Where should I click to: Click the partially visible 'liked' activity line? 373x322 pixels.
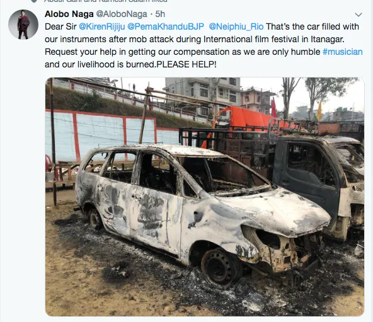click(x=106, y=1)
